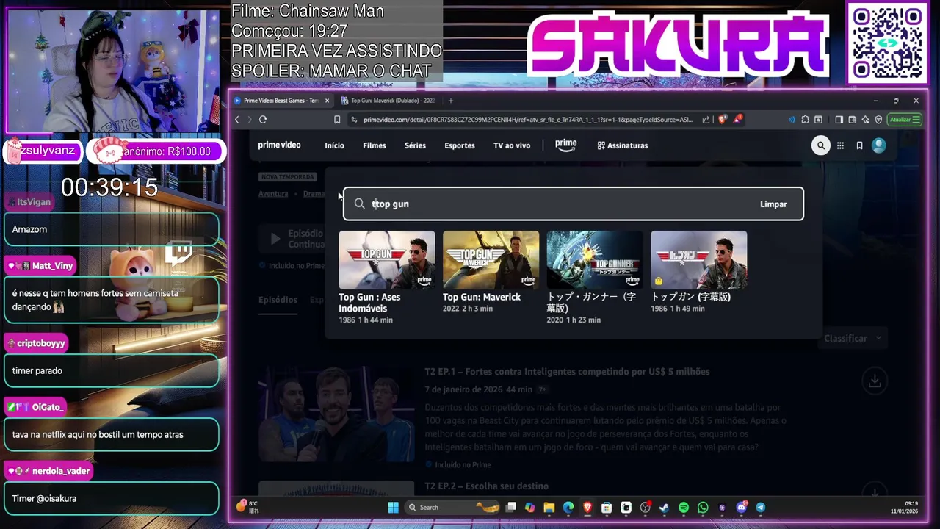Open Discord from the taskbar
The height and width of the screenshot is (529, 940).
742,507
